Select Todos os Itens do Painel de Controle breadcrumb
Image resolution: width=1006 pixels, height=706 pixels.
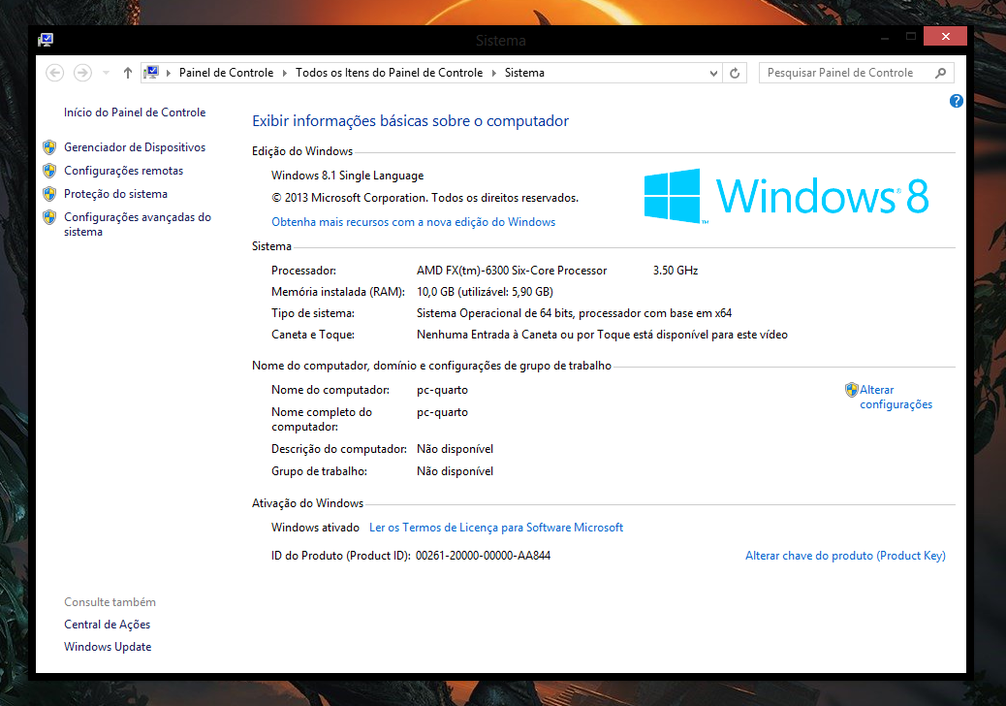pos(389,73)
